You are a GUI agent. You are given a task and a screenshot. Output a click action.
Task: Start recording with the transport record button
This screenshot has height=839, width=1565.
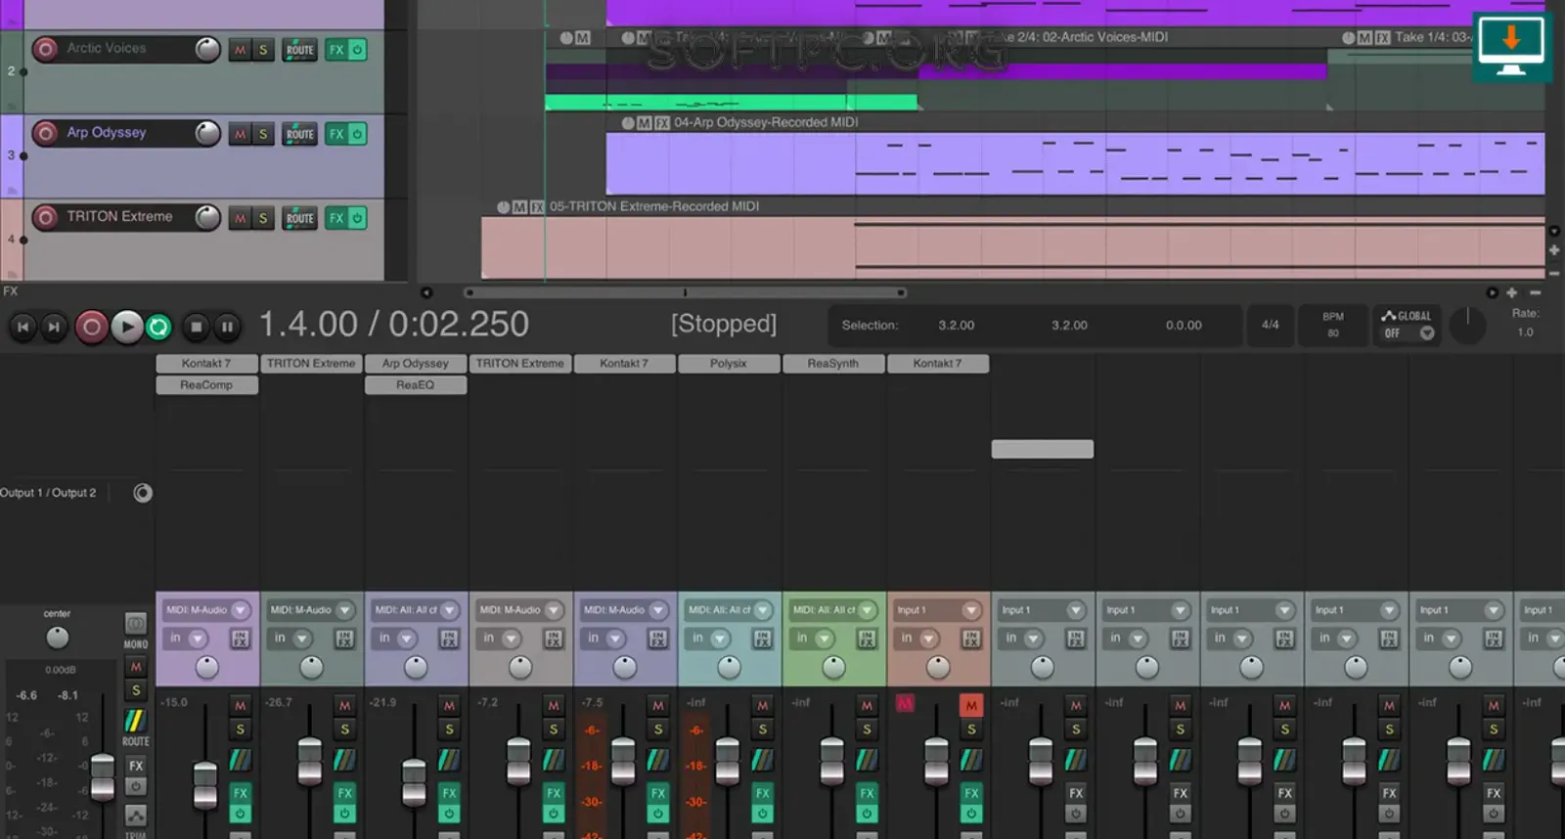click(x=92, y=327)
